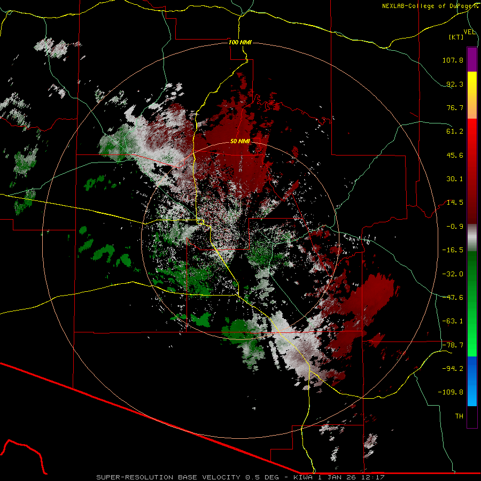Select the 61.2 velocity scale value
Screen dimensions: 481x481
point(455,131)
